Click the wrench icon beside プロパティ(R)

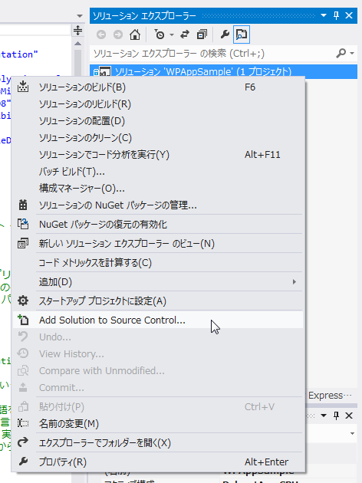[x=23, y=462]
